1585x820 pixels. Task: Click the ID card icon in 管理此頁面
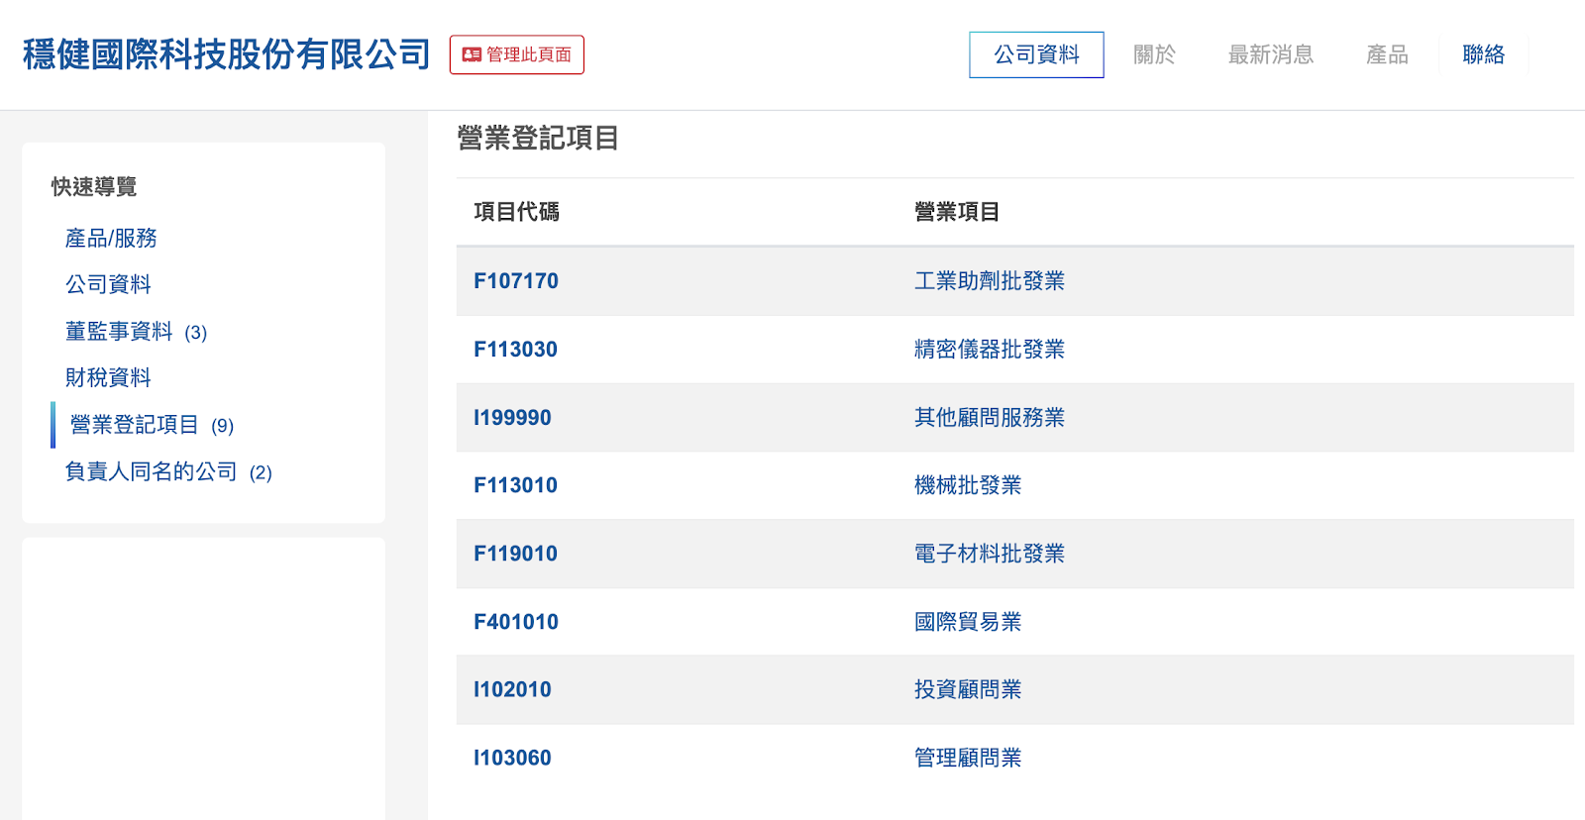click(472, 54)
